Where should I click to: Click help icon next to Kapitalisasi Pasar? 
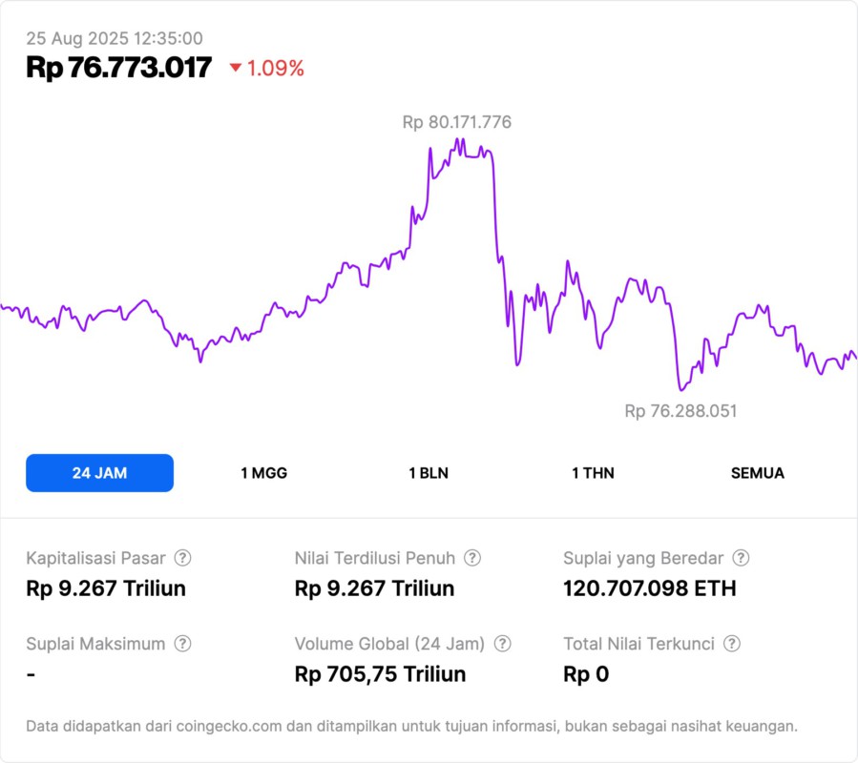[182, 558]
